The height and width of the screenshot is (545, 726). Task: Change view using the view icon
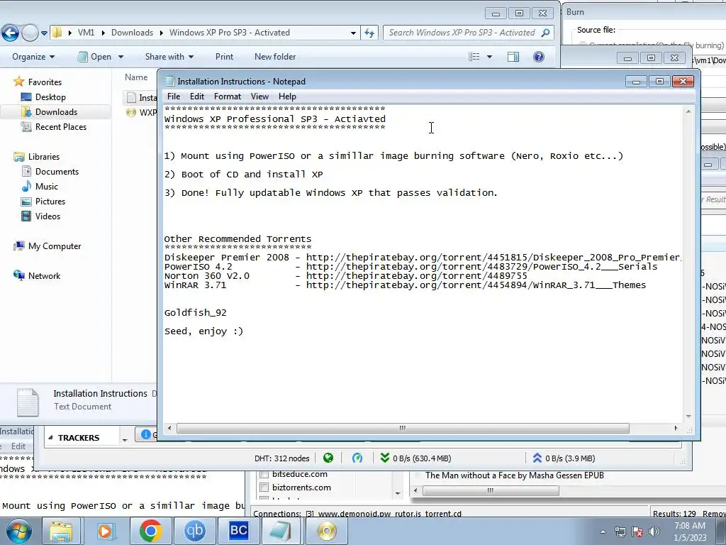click(474, 57)
